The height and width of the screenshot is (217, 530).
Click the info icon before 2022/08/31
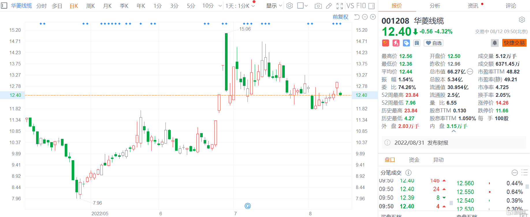point(388,143)
